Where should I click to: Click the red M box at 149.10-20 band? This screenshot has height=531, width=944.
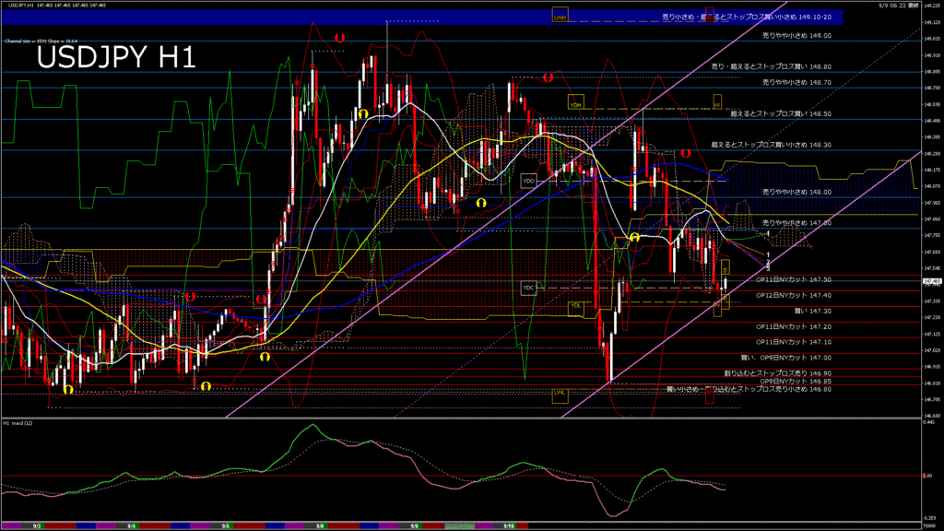(709, 15)
